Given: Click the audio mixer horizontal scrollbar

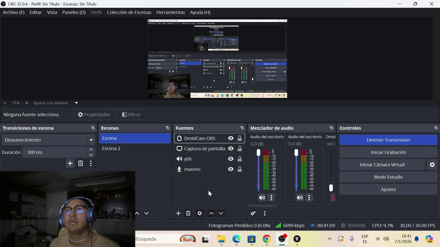Looking at the screenshot, I should click(263, 206).
